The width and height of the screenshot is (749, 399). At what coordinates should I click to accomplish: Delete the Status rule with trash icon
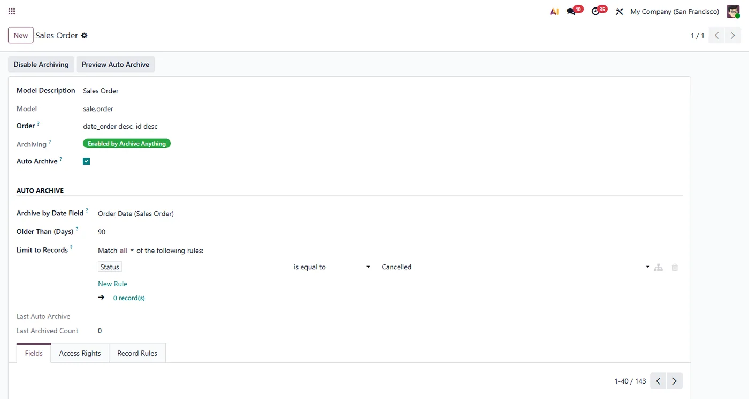(675, 267)
